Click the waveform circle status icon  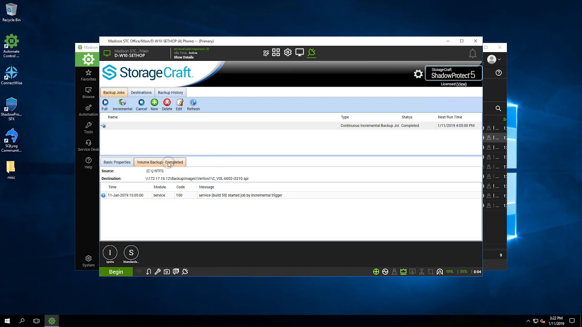385,272
